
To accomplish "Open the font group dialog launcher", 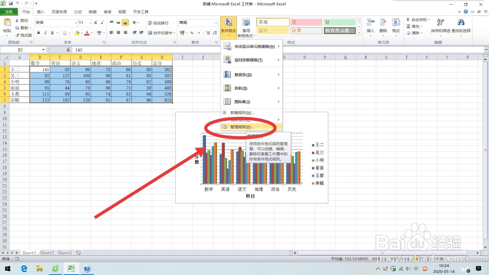I will click(104, 42).
